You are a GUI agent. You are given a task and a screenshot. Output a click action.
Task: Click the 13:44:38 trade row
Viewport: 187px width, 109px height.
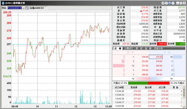[x=148, y=91]
